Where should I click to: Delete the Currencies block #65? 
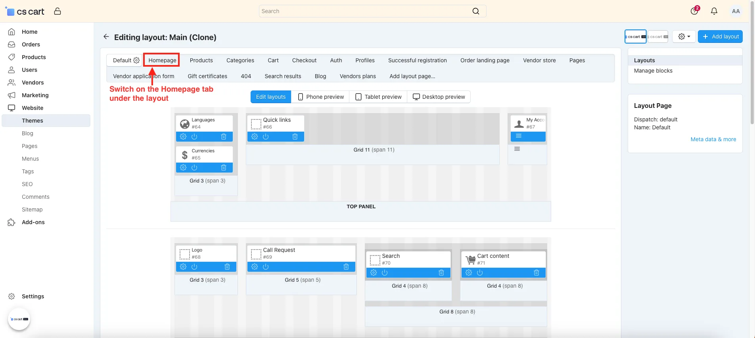224,167
